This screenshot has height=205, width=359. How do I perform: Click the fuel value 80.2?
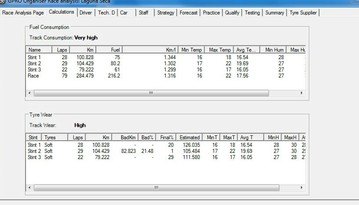pyautogui.click(x=115, y=64)
